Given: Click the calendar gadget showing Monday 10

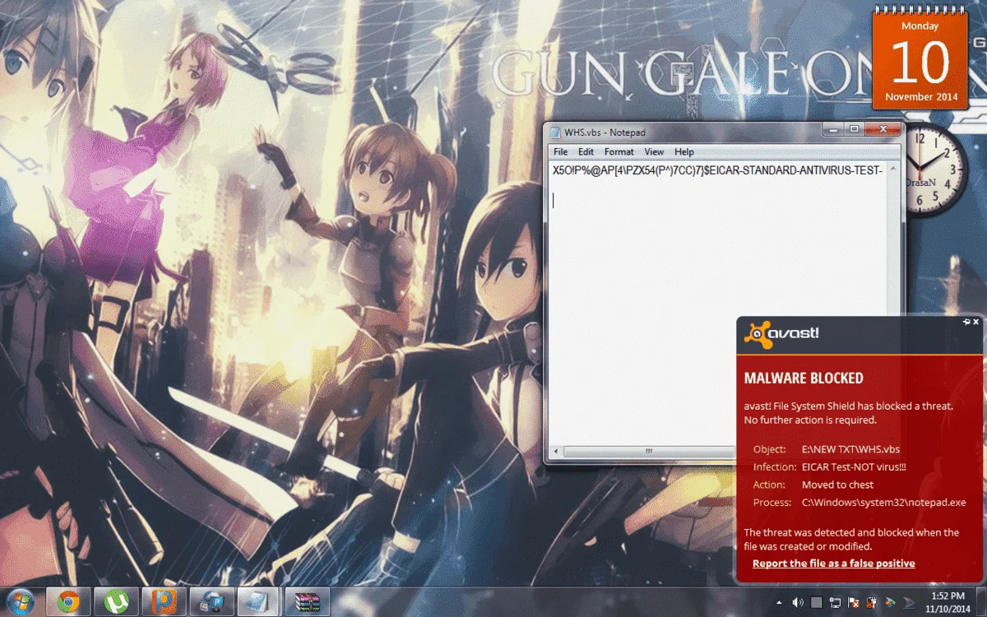Looking at the screenshot, I should [921, 59].
